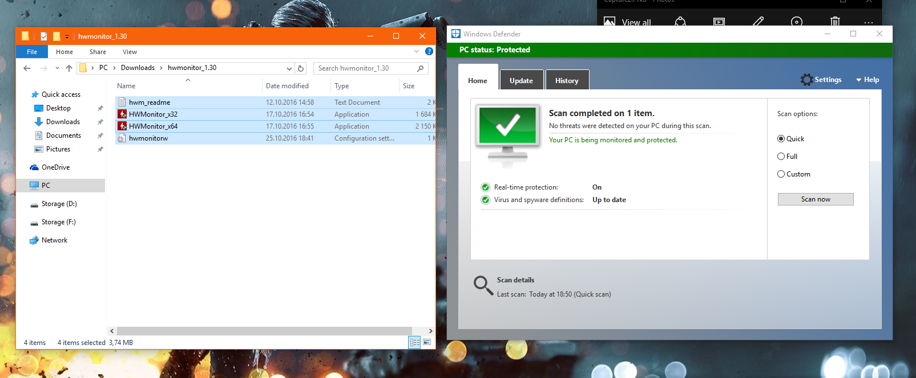This screenshot has height=378, width=916.
Task: Go back with the Explorer back arrow
Action: click(x=27, y=68)
